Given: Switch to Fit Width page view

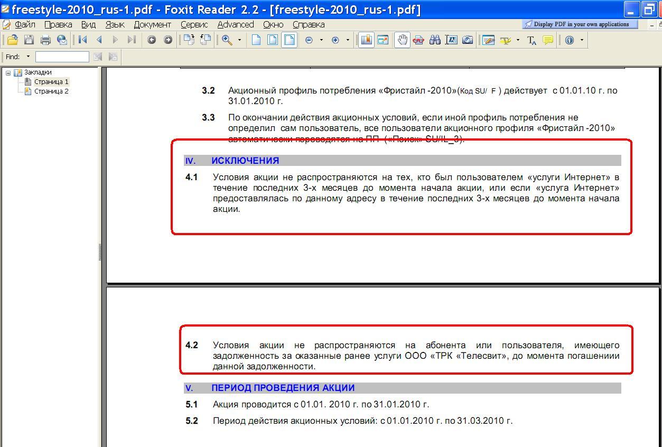Looking at the screenshot, I should point(289,40).
